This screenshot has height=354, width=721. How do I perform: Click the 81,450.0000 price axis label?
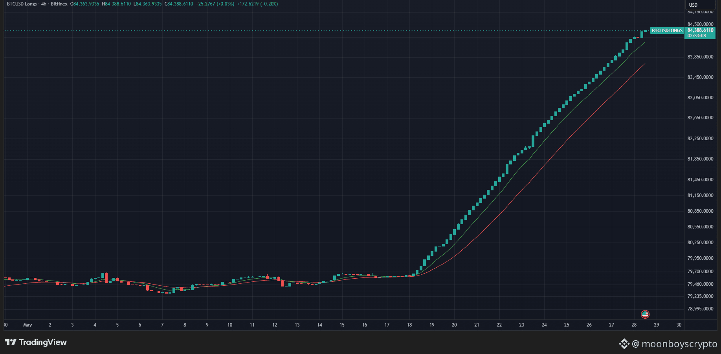click(701, 180)
